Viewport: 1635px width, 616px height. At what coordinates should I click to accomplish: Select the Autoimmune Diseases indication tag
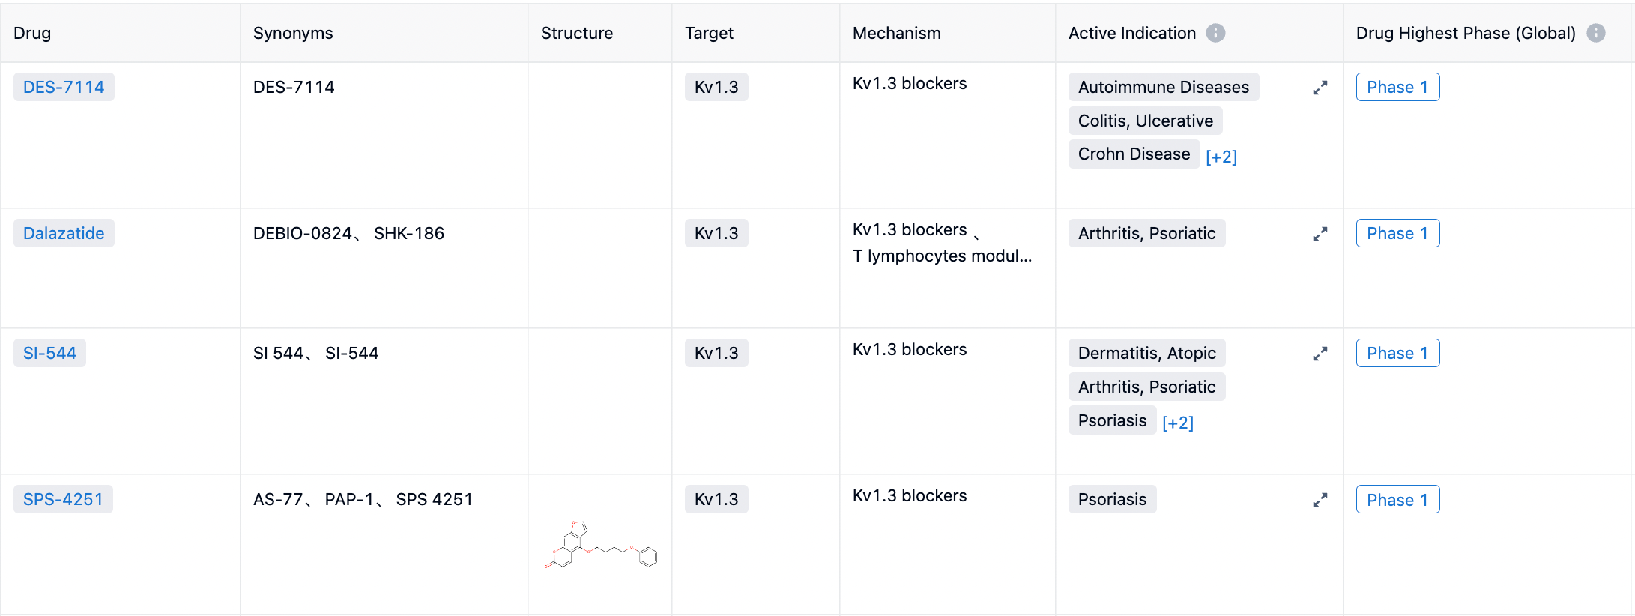(1163, 87)
